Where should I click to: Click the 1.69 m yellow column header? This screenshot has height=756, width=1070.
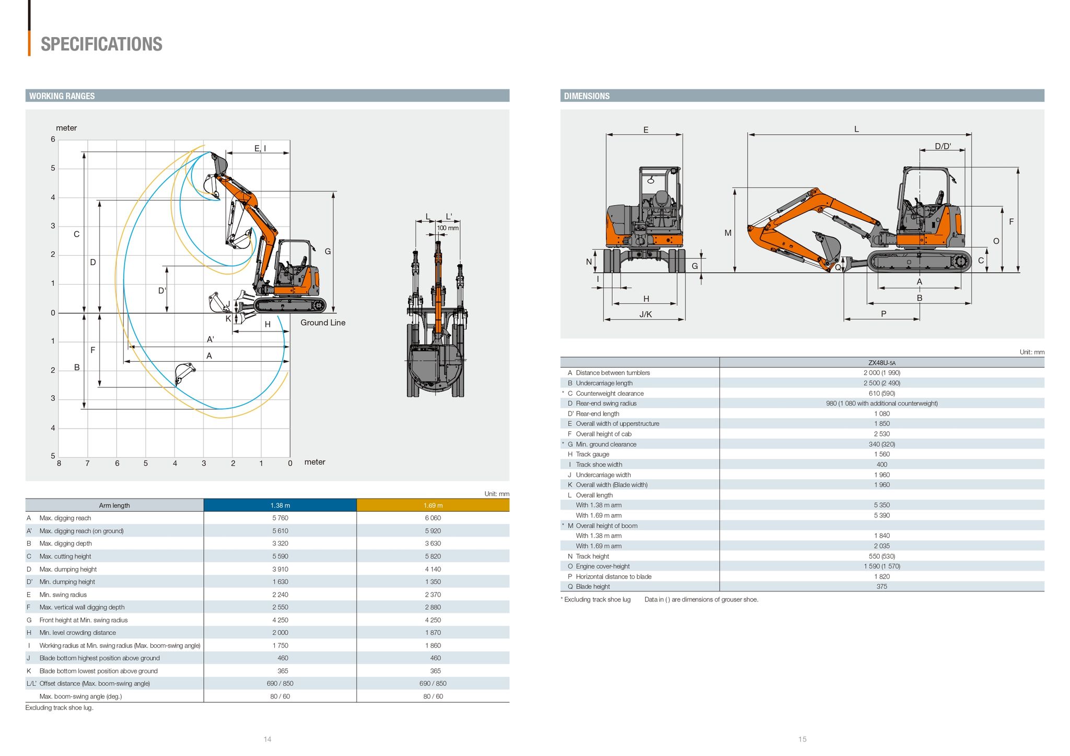point(433,505)
